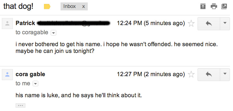Open conversation in new window icon
This screenshot has width=233, height=111.
[224, 6]
